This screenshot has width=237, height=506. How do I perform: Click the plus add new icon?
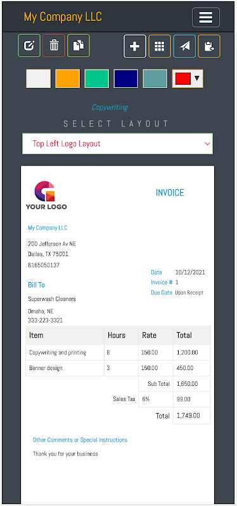pyautogui.click(x=135, y=46)
